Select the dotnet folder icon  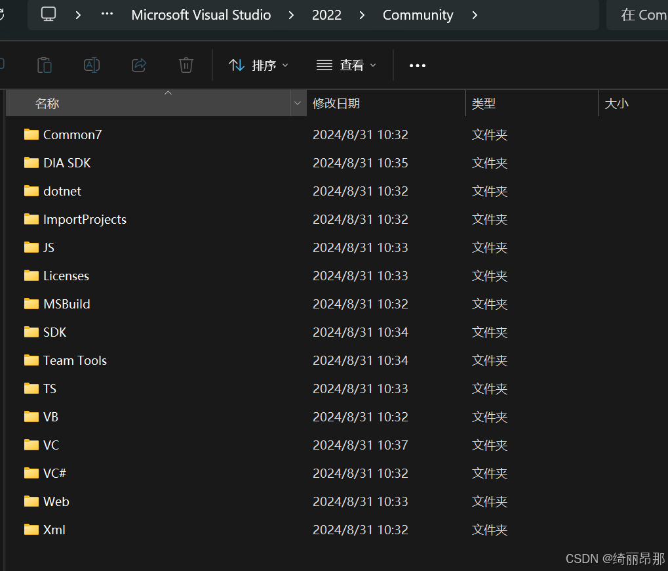click(x=31, y=191)
